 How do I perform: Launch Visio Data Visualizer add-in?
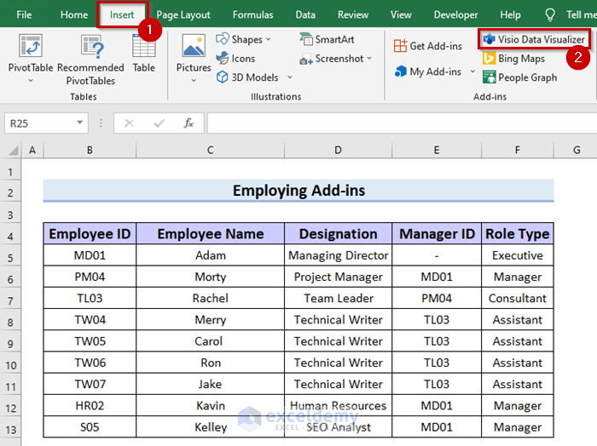[x=534, y=39]
